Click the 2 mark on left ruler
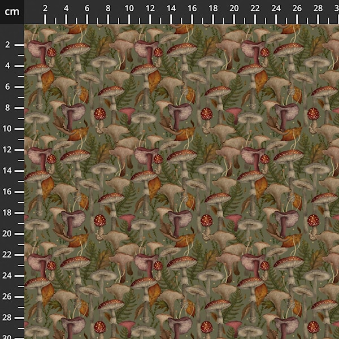Screen dimensions: 339x339 coord(9,45)
